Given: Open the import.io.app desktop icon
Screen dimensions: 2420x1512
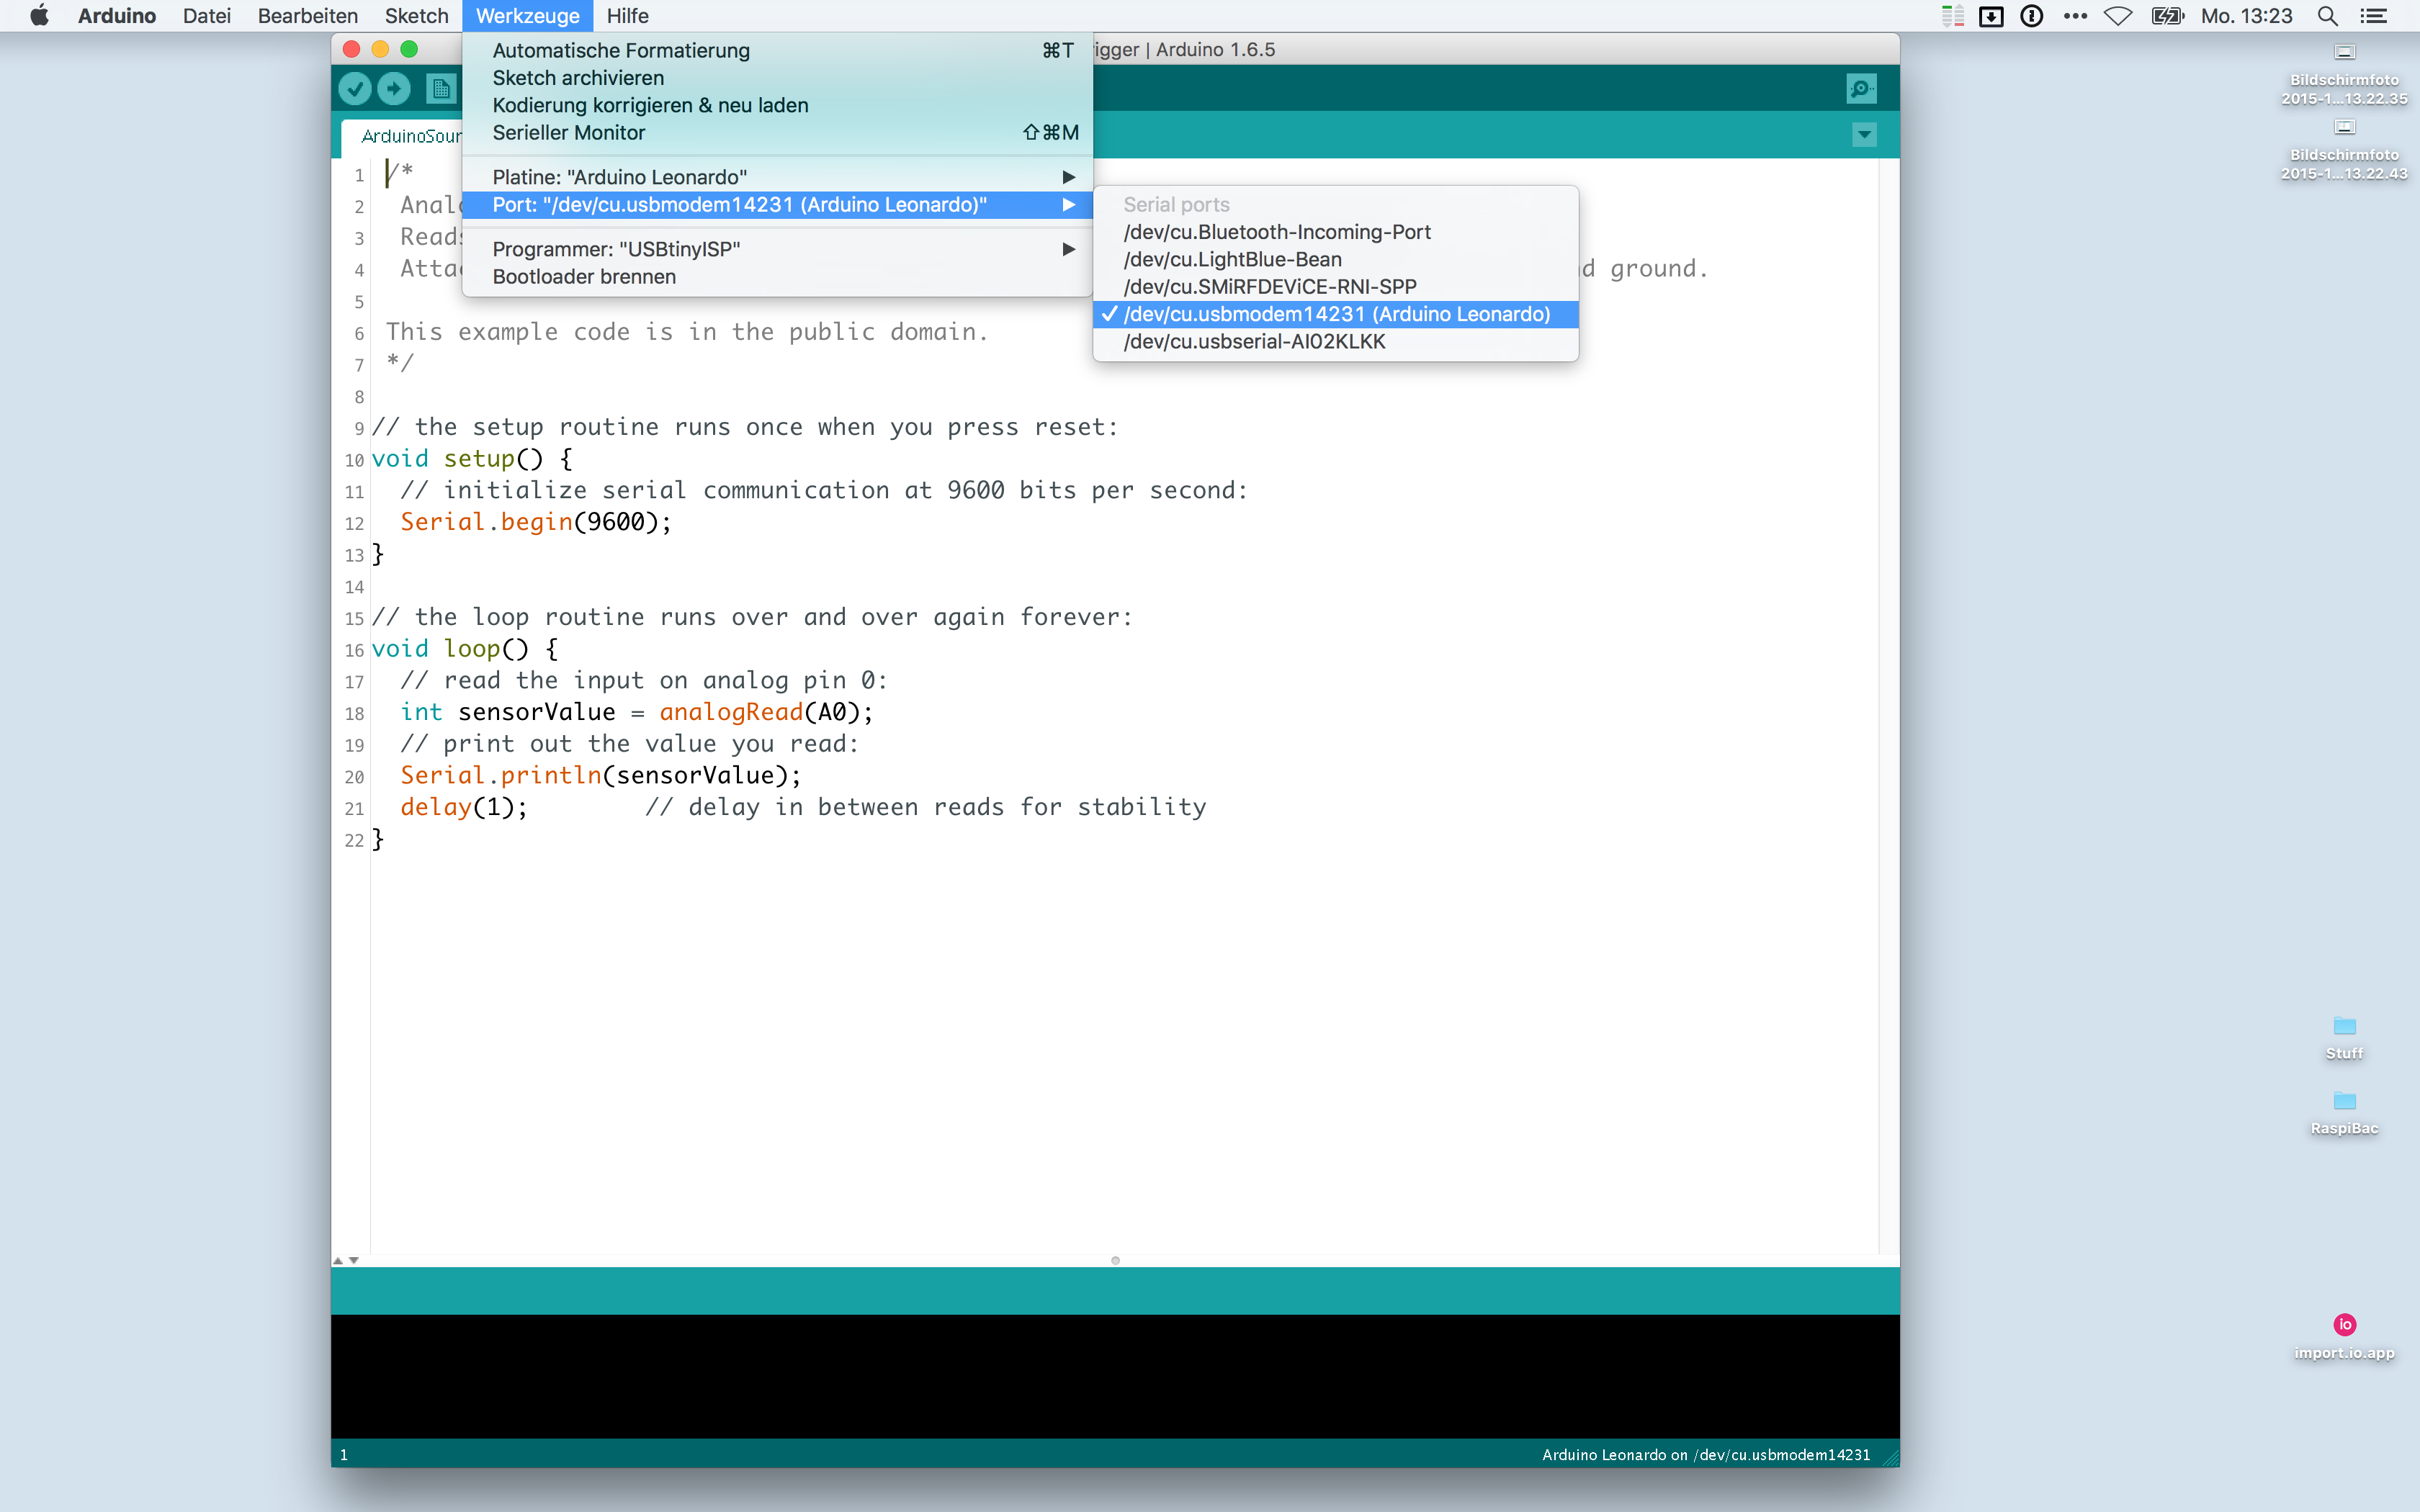Looking at the screenshot, I should pos(2344,1325).
